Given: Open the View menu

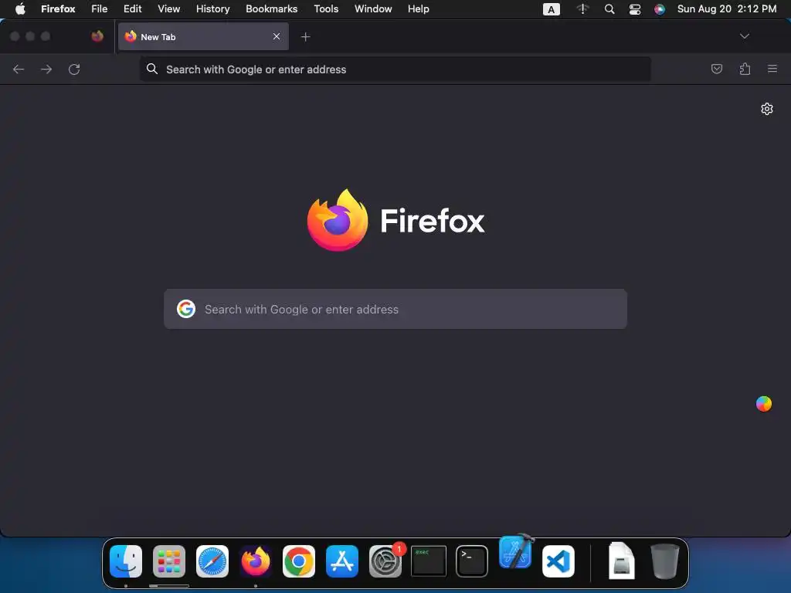Looking at the screenshot, I should click(168, 8).
